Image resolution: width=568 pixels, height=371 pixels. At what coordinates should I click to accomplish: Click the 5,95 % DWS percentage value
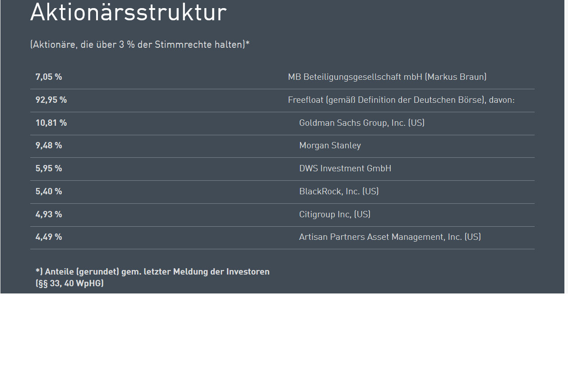[49, 168]
